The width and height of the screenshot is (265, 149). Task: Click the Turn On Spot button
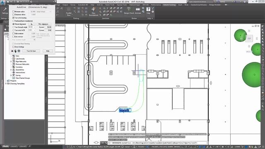pyautogui.click(x=31, y=51)
